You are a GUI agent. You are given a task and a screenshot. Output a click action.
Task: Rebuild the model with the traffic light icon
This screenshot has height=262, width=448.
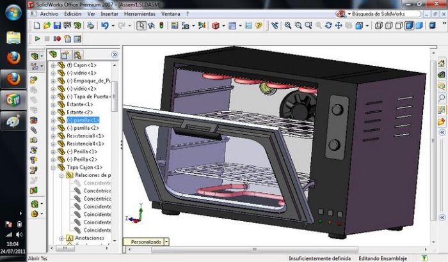161,26
